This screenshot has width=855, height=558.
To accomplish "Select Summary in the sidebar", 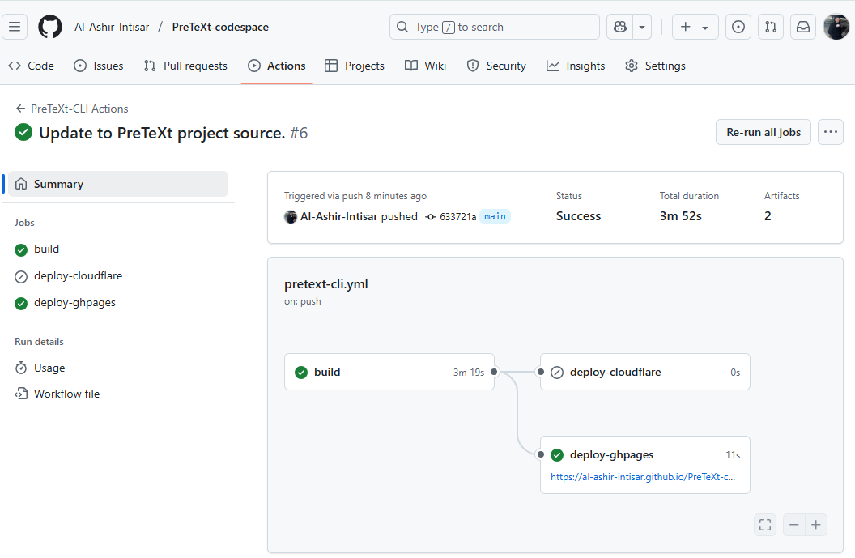I will coord(118,184).
